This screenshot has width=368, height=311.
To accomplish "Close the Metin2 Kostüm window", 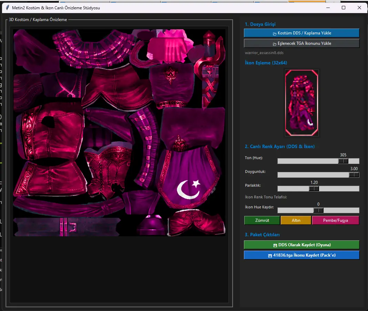I will [359, 8].
